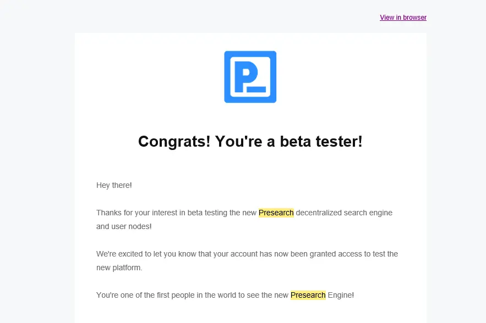Click the text "and user nodes!"
The height and width of the screenshot is (323, 486).
tap(124, 226)
